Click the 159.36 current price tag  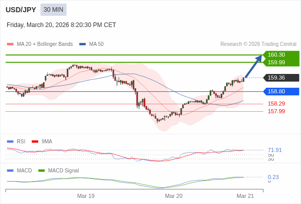pyautogui.click(x=281, y=78)
